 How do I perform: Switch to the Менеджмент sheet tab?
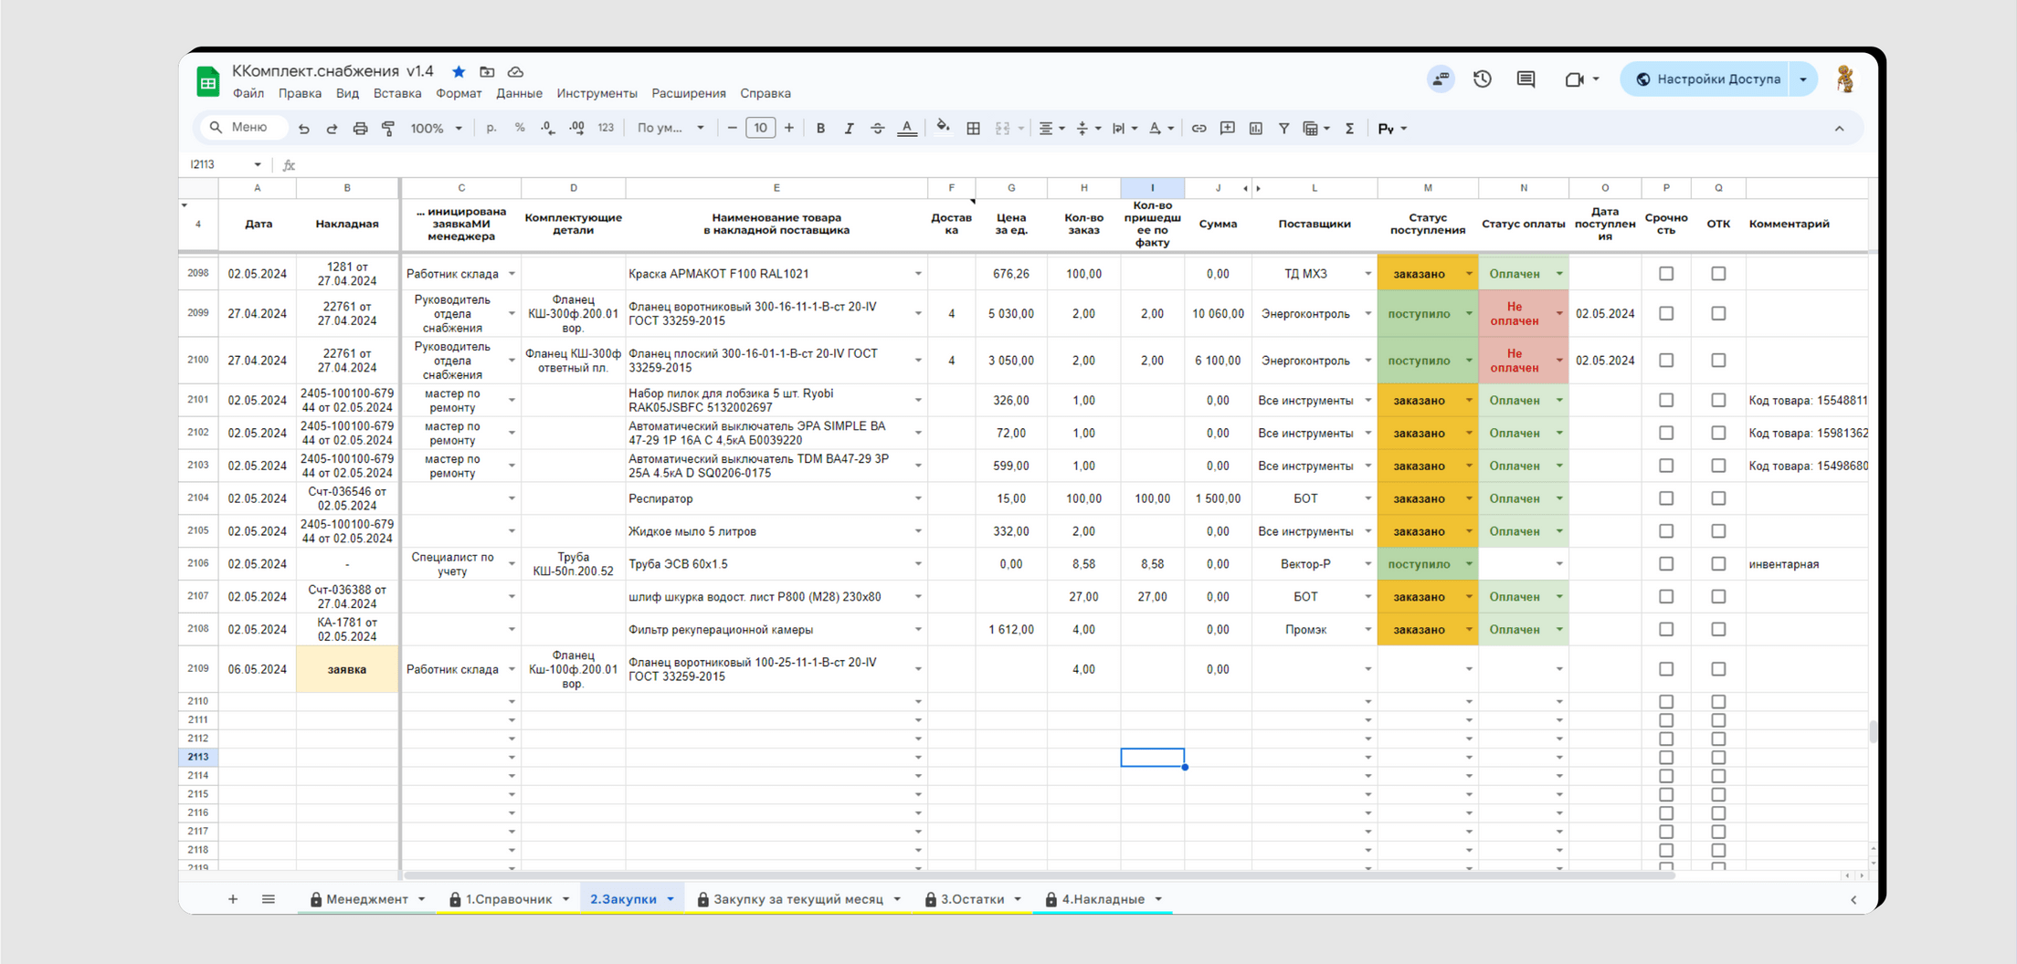coord(366,899)
